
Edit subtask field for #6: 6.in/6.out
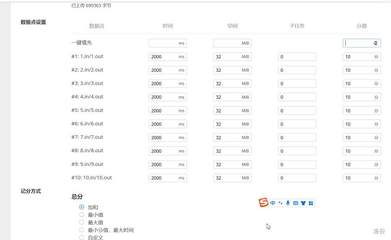[x=297, y=124]
